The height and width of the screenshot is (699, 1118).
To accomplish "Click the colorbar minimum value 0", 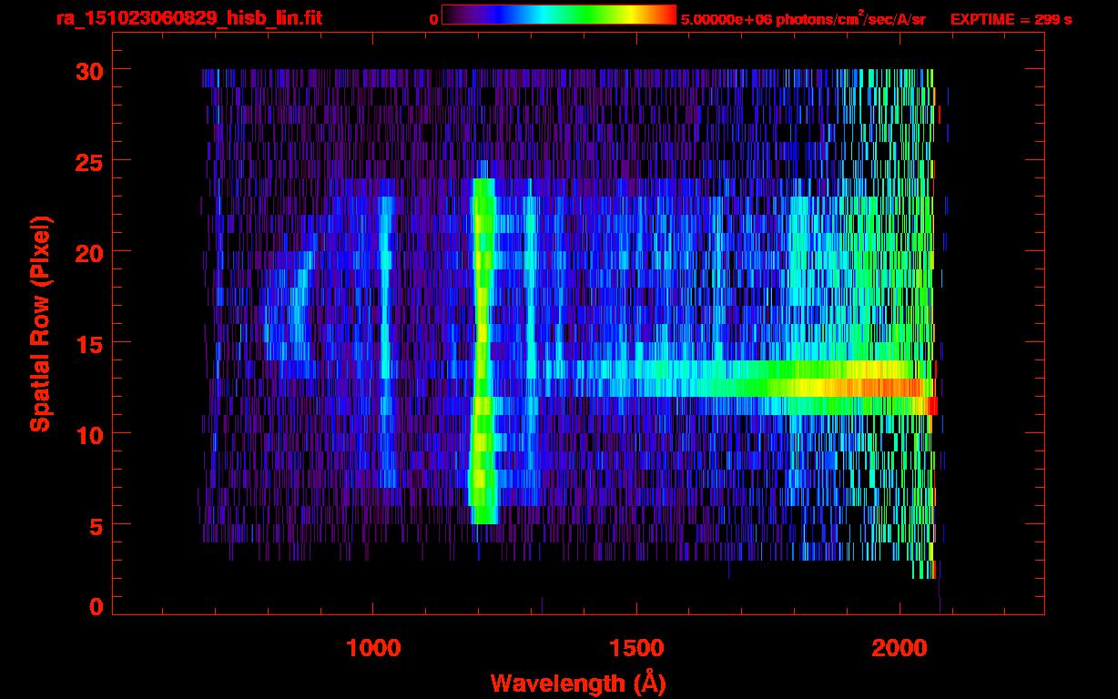I will (433, 19).
